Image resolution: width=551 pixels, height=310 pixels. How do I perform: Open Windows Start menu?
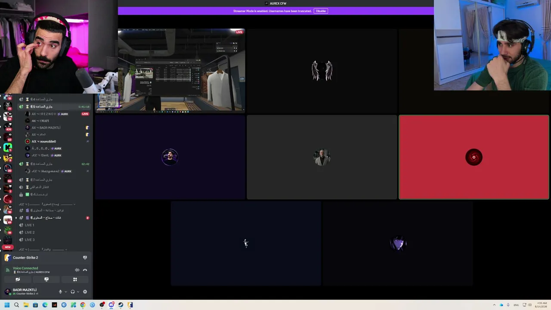tap(7, 305)
